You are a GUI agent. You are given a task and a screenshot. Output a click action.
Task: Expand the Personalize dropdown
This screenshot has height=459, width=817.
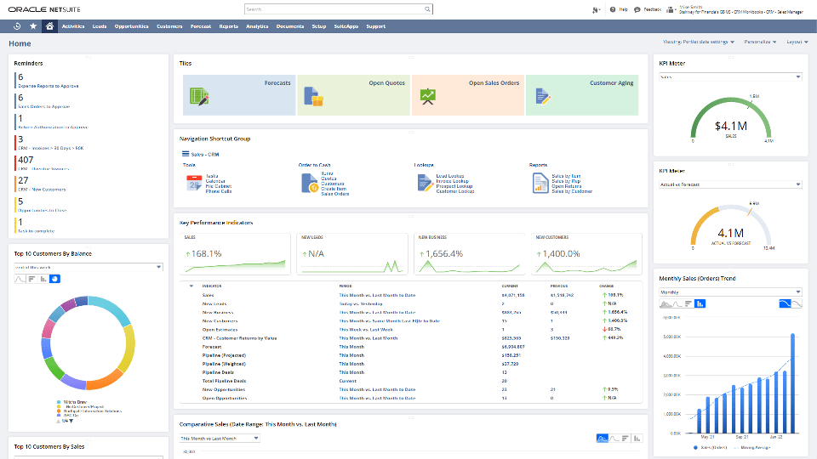pos(760,42)
